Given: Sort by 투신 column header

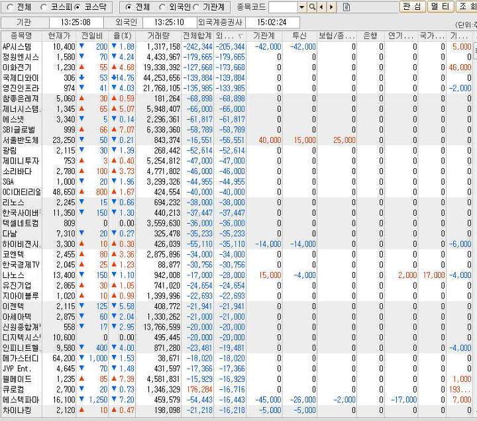Looking at the screenshot, I should [299, 36].
